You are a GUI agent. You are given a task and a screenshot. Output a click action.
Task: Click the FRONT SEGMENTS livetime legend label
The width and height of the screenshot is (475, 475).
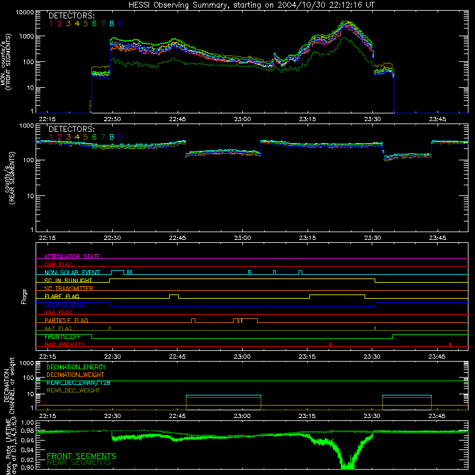[81, 456]
